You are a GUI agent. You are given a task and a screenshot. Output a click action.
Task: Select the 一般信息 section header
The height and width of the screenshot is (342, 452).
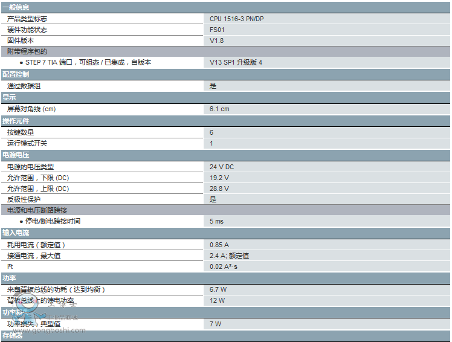pyautogui.click(x=16, y=7)
